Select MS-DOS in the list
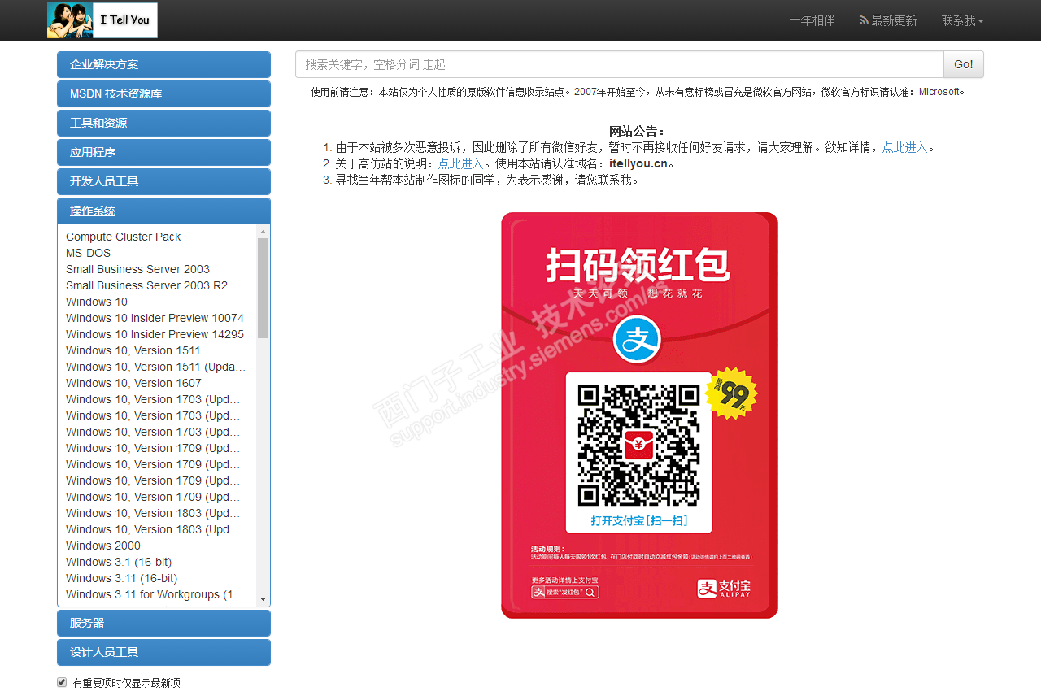 tap(88, 253)
